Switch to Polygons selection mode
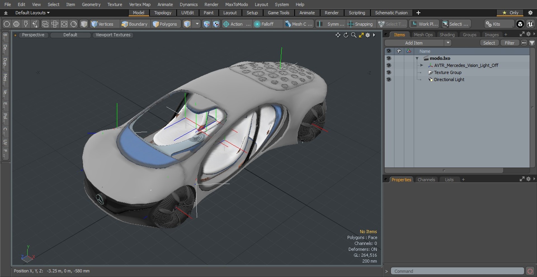Viewport: 537px width, 277px height. 165,24
